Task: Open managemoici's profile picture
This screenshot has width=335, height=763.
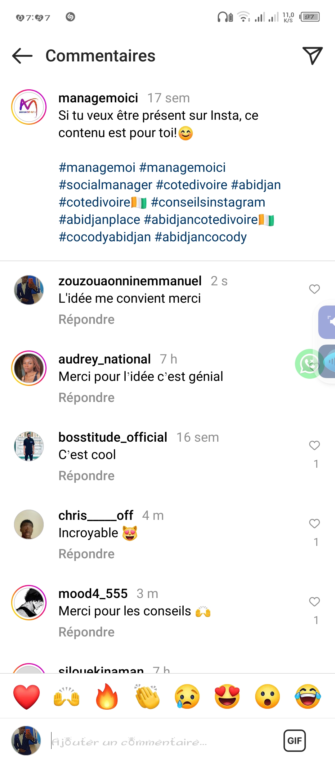Action: tap(29, 107)
